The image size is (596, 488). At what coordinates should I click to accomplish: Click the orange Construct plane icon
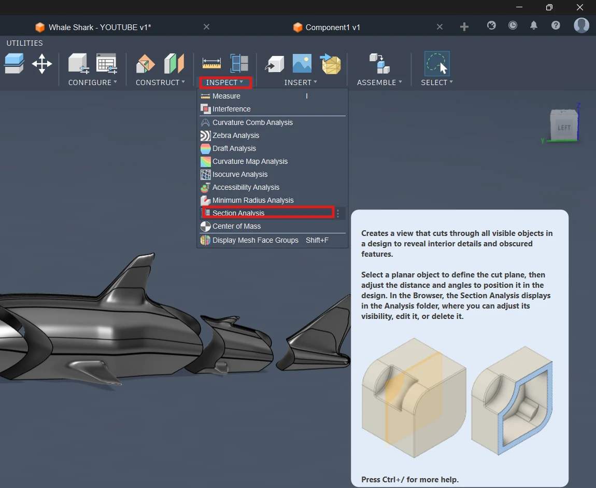[145, 63]
